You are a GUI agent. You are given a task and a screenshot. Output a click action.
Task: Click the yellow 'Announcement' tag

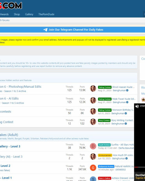105,155
